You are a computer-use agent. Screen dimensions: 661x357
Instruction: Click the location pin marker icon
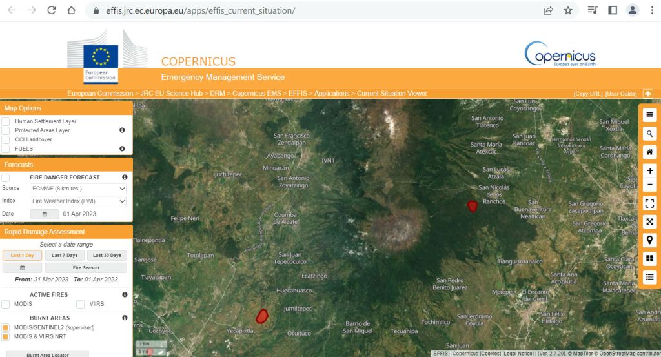(x=649, y=240)
